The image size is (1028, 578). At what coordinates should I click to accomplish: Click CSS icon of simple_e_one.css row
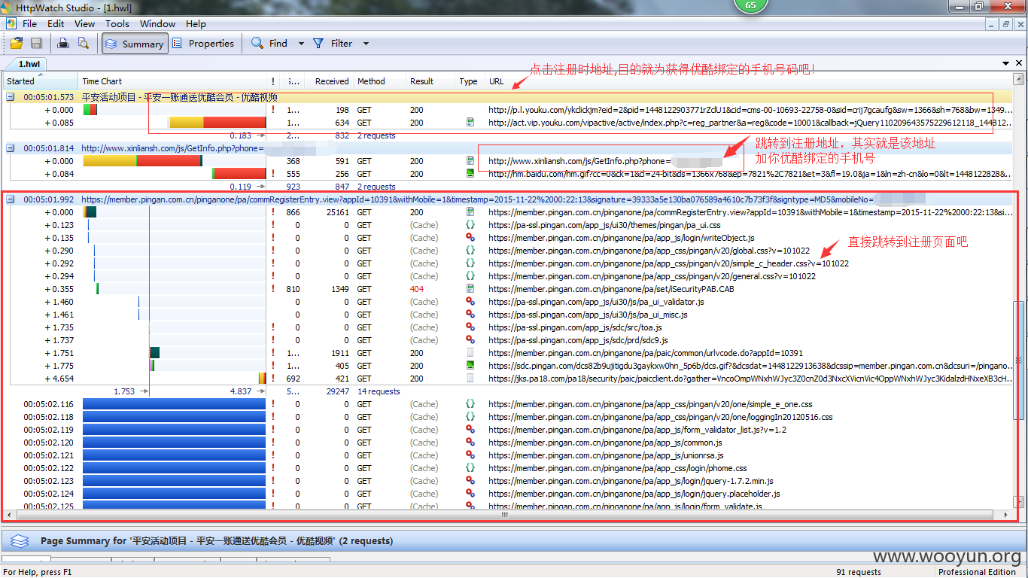pos(470,404)
